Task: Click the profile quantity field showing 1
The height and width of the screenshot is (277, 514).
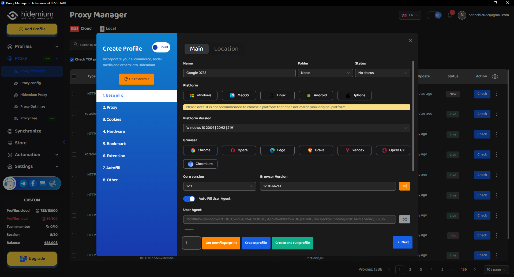Action: pyautogui.click(x=192, y=243)
